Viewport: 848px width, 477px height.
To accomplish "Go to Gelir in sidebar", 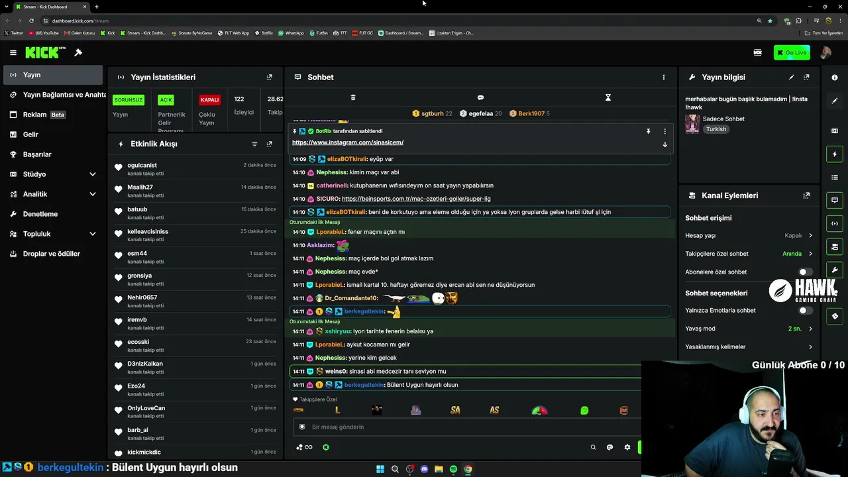I will click(x=52, y=134).
